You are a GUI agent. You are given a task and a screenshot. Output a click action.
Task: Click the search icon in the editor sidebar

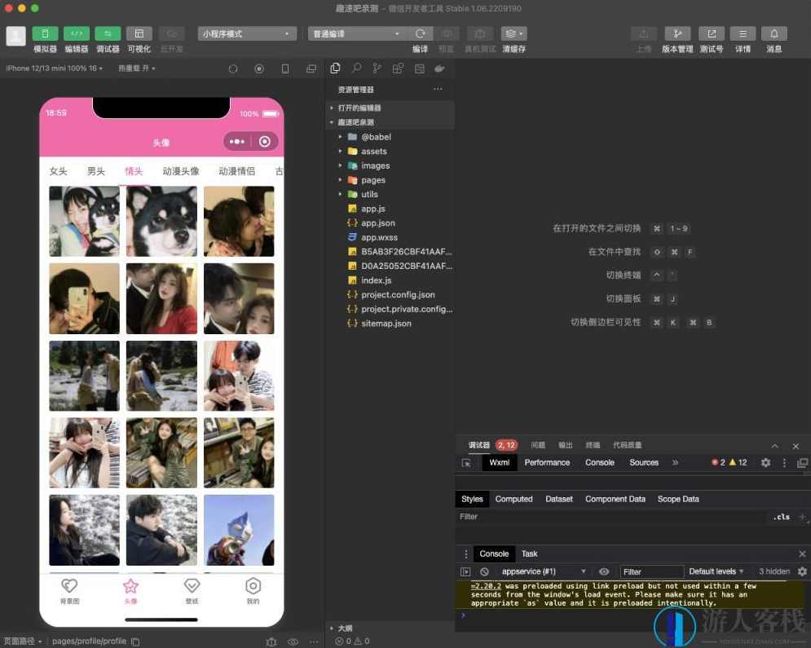pyautogui.click(x=356, y=68)
